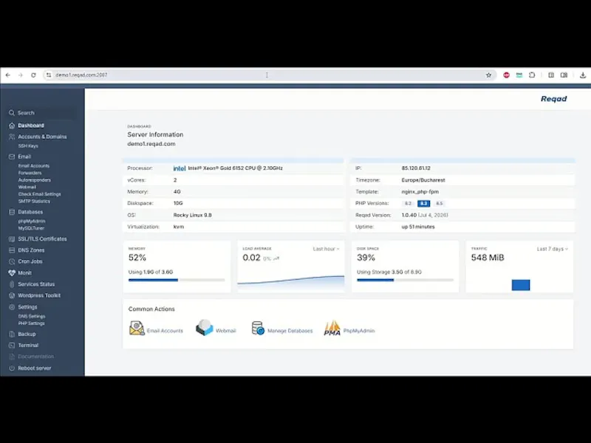This screenshot has height=443, width=591.
Task: Click the Email envelope icon in sidebar
Action: click(x=12, y=157)
